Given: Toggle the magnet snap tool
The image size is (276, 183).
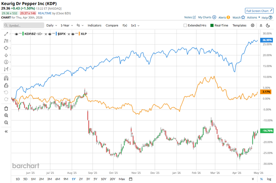Looking at the screenshot, I should (6, 78).
